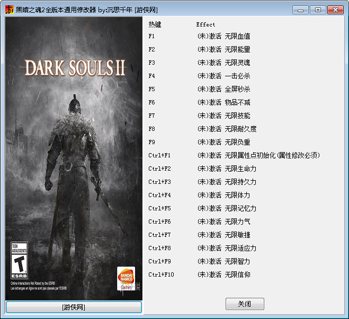This screenshot has height=319, width=349.
Task: Click the F9 hotkey label
Action: pyautogui.click(x=151, y=142)
